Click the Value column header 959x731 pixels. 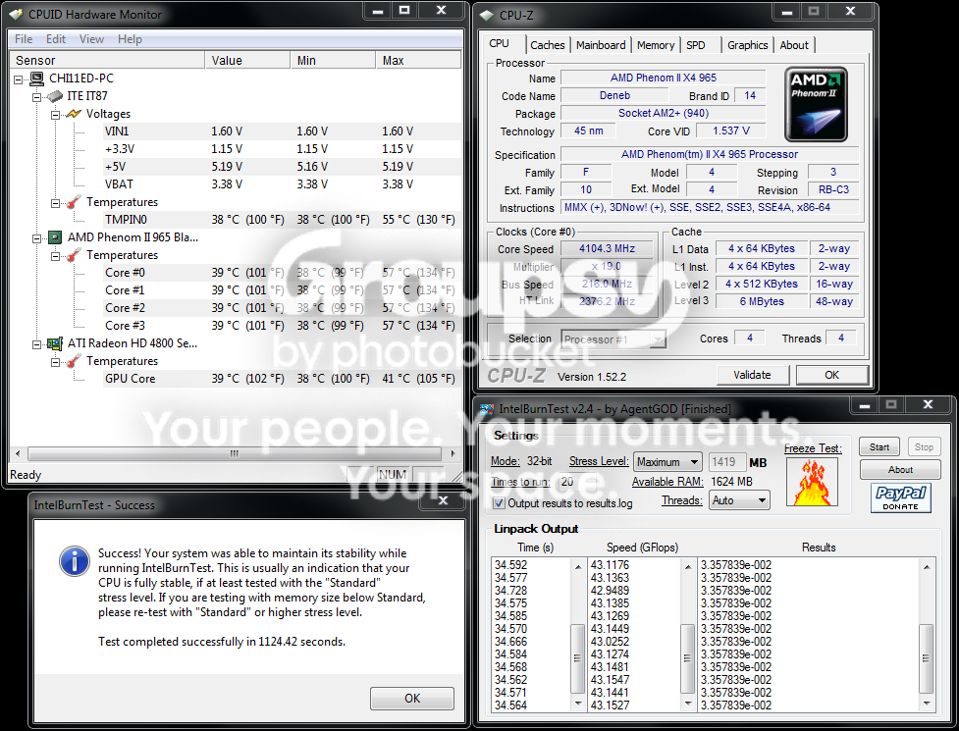pyautogui.click(x=247, y=60)
